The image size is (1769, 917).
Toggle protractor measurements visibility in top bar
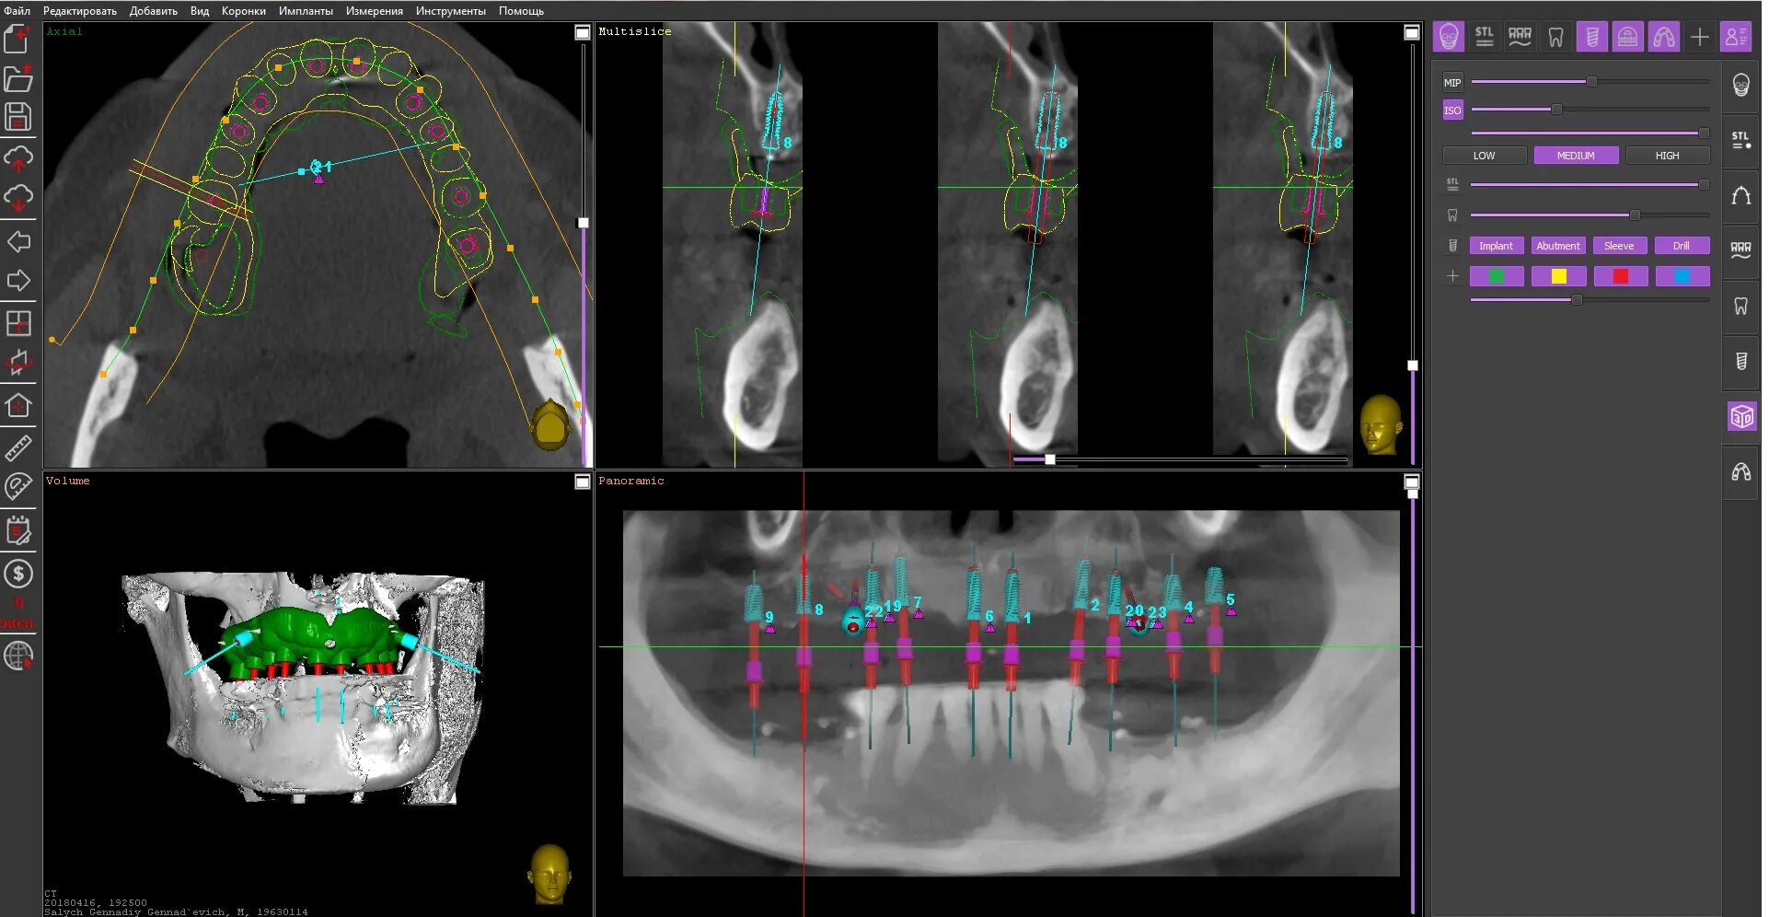click(x=1628, y=37)
